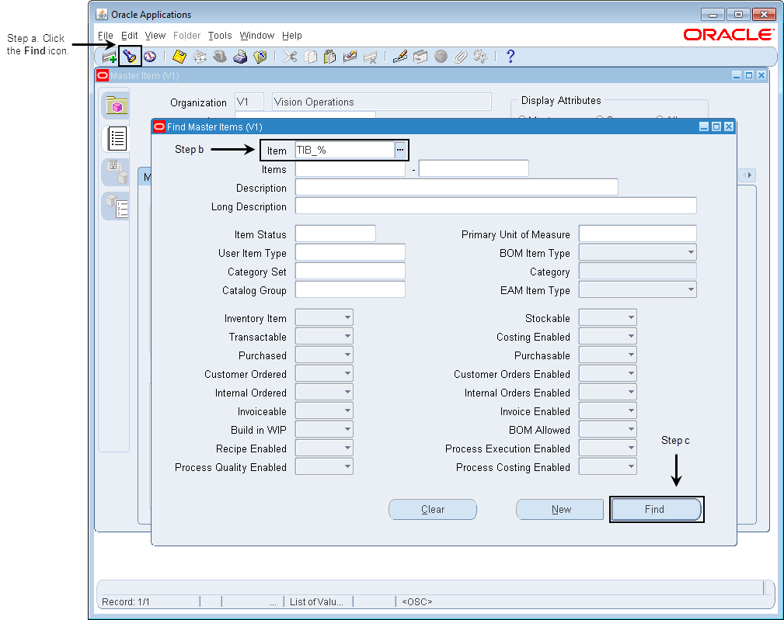Image resolution: width=784 pixels, height=620 pixels.
Task: Click the Zoom toolbar icon
Action: coord(420,57)
